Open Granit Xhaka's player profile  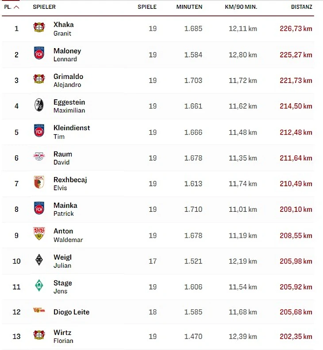tap(63, 28)
